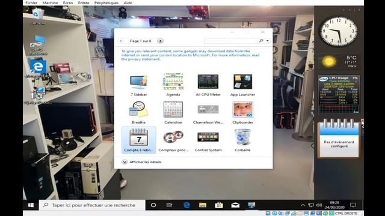Click the gadgets app taskbar icon
The height and width of the screenshot is (216, 385).
tap(251, 205)
